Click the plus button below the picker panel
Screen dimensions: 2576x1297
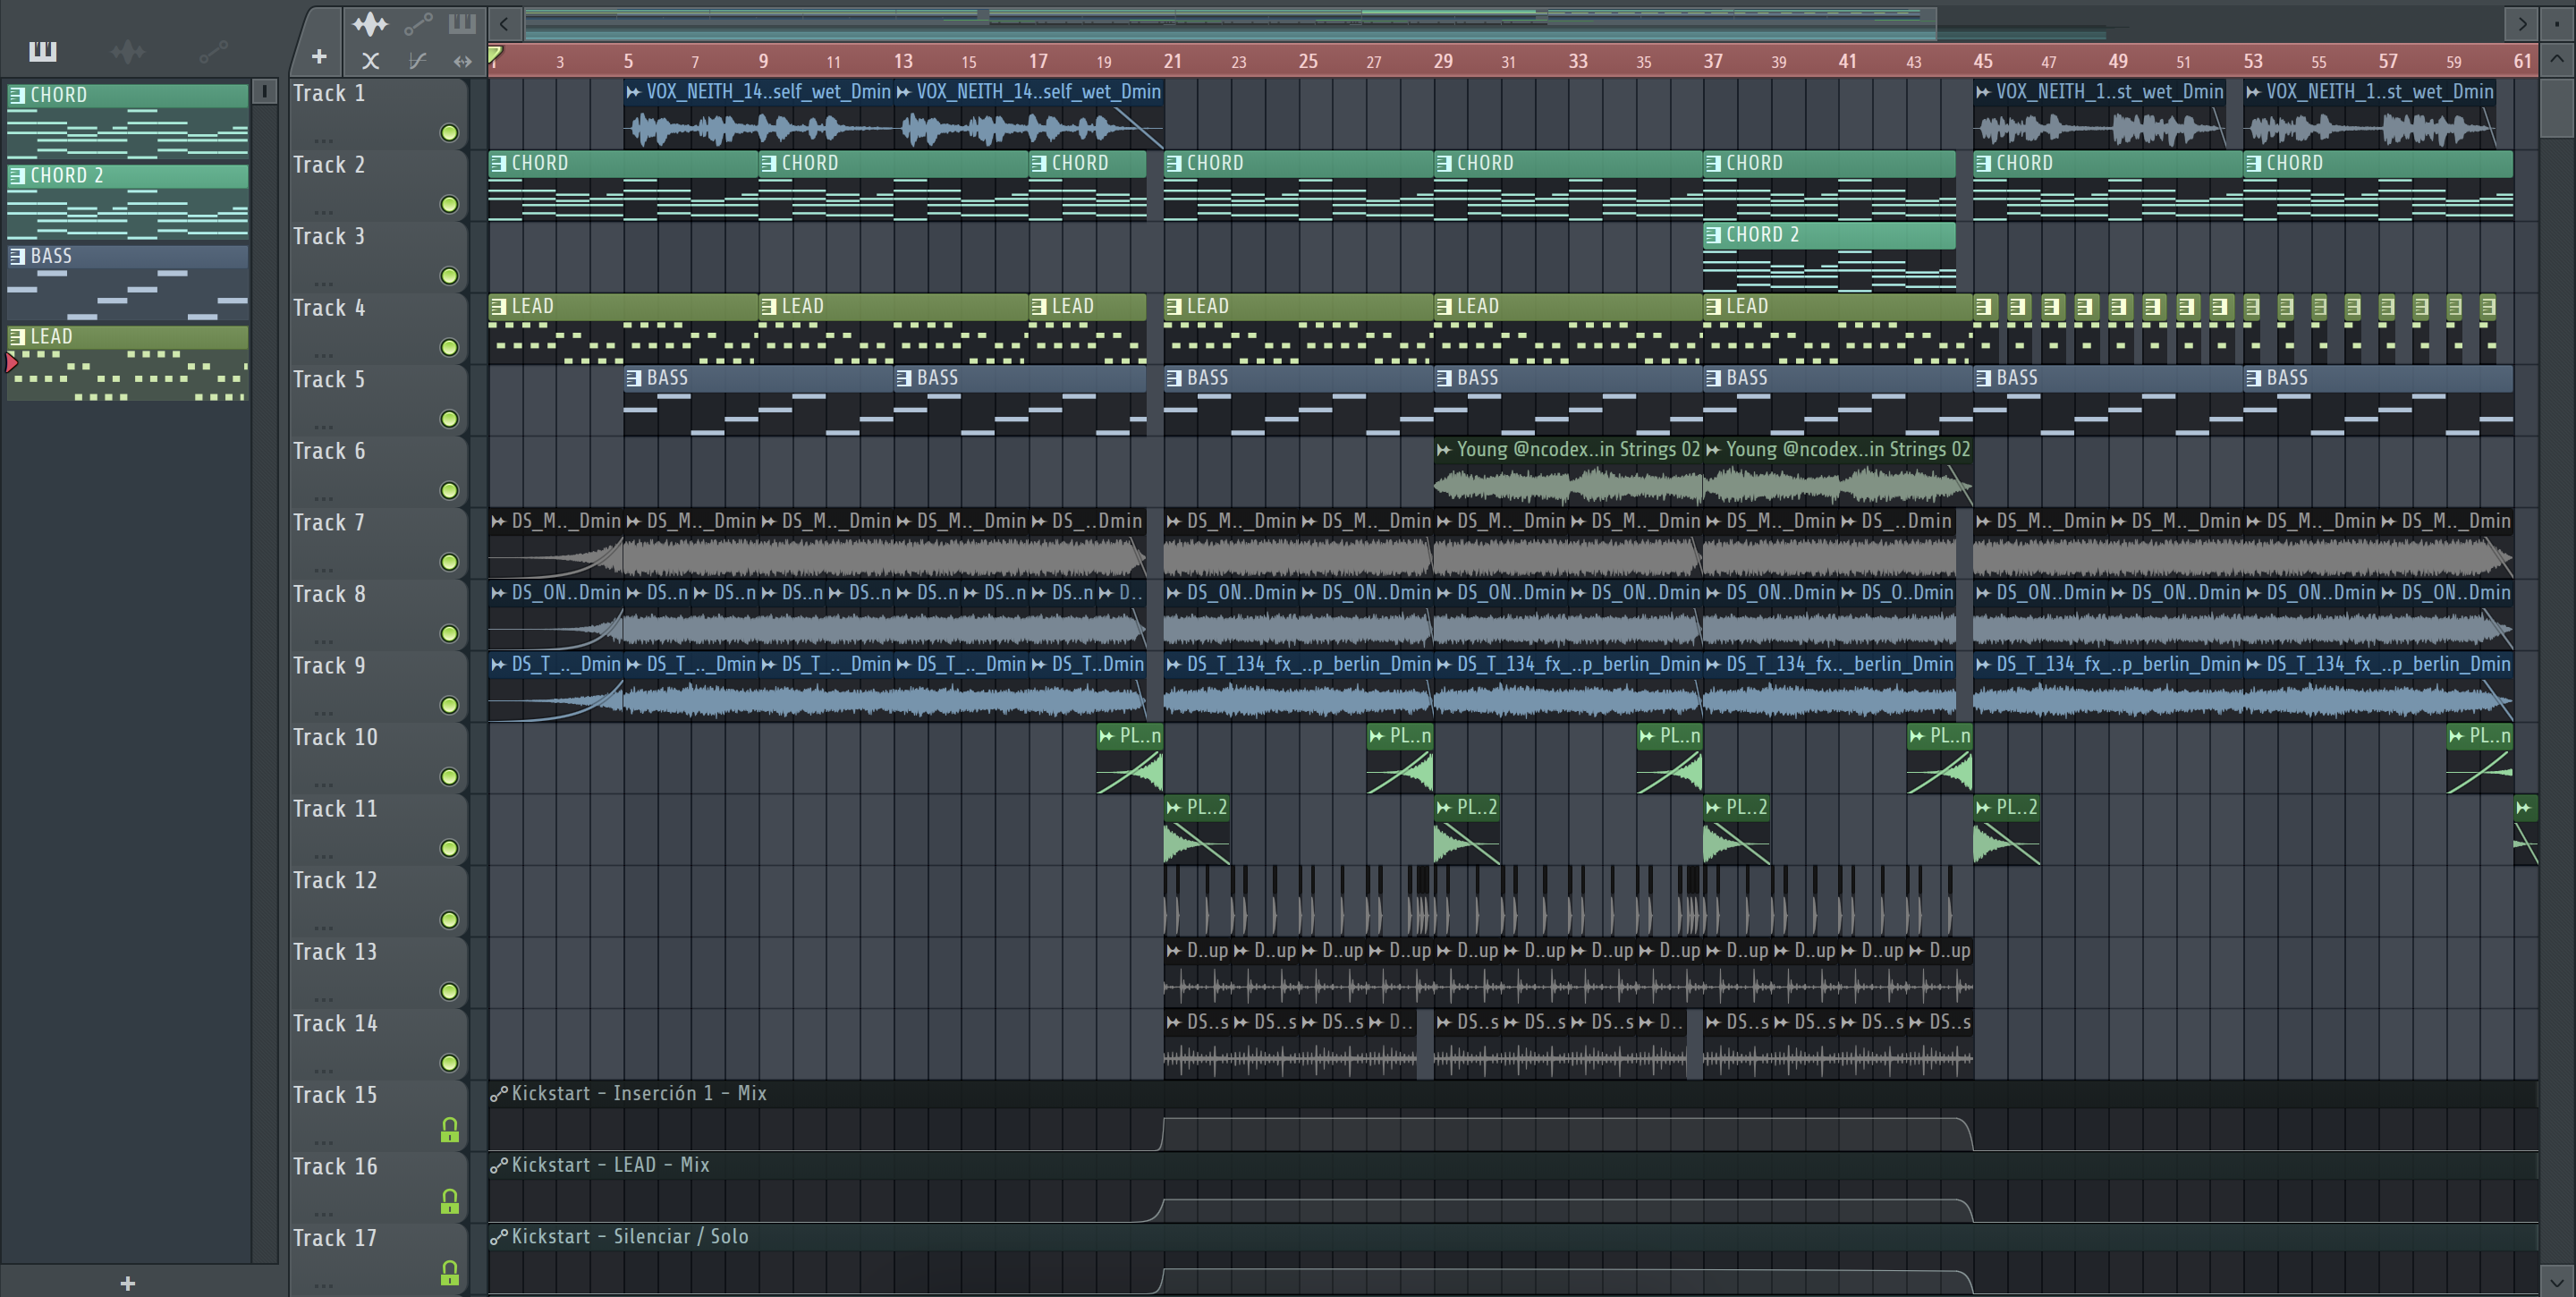point(127,1283)
